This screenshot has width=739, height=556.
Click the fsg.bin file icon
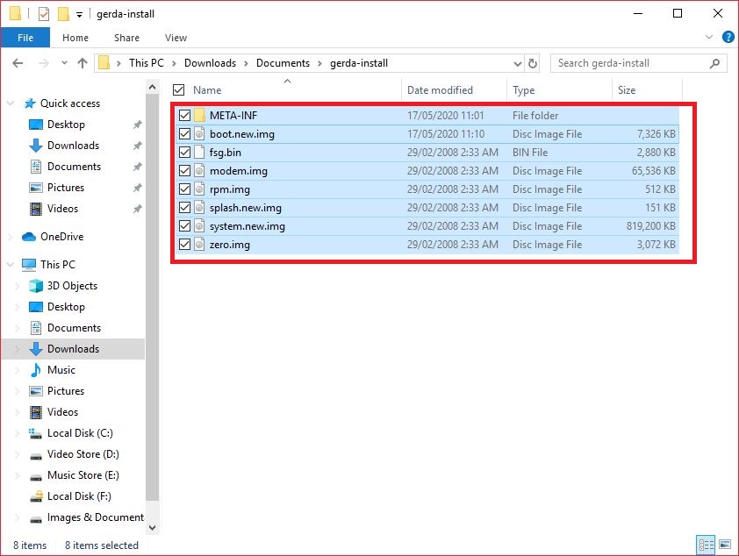[x=199, y=152]
